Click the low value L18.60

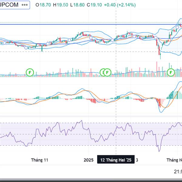click(x=77, y=5)
